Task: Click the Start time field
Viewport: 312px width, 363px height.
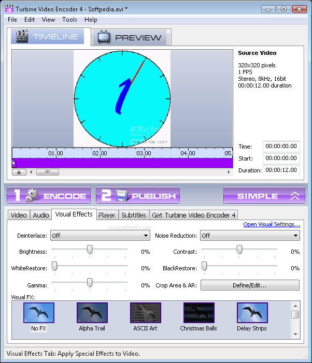Action: tap(281, 158)
